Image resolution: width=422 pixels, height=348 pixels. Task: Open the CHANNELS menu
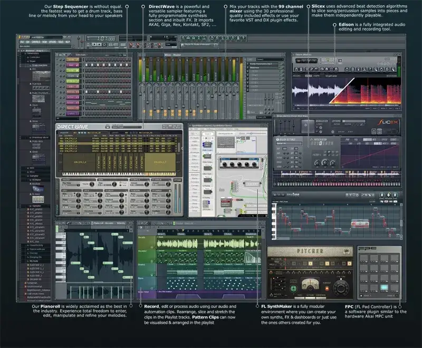(39, 42)
